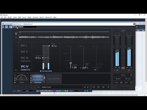This screenshot has width=147, height=110.
Task: Open the Edit menu
Action: (x=5, y=17)
